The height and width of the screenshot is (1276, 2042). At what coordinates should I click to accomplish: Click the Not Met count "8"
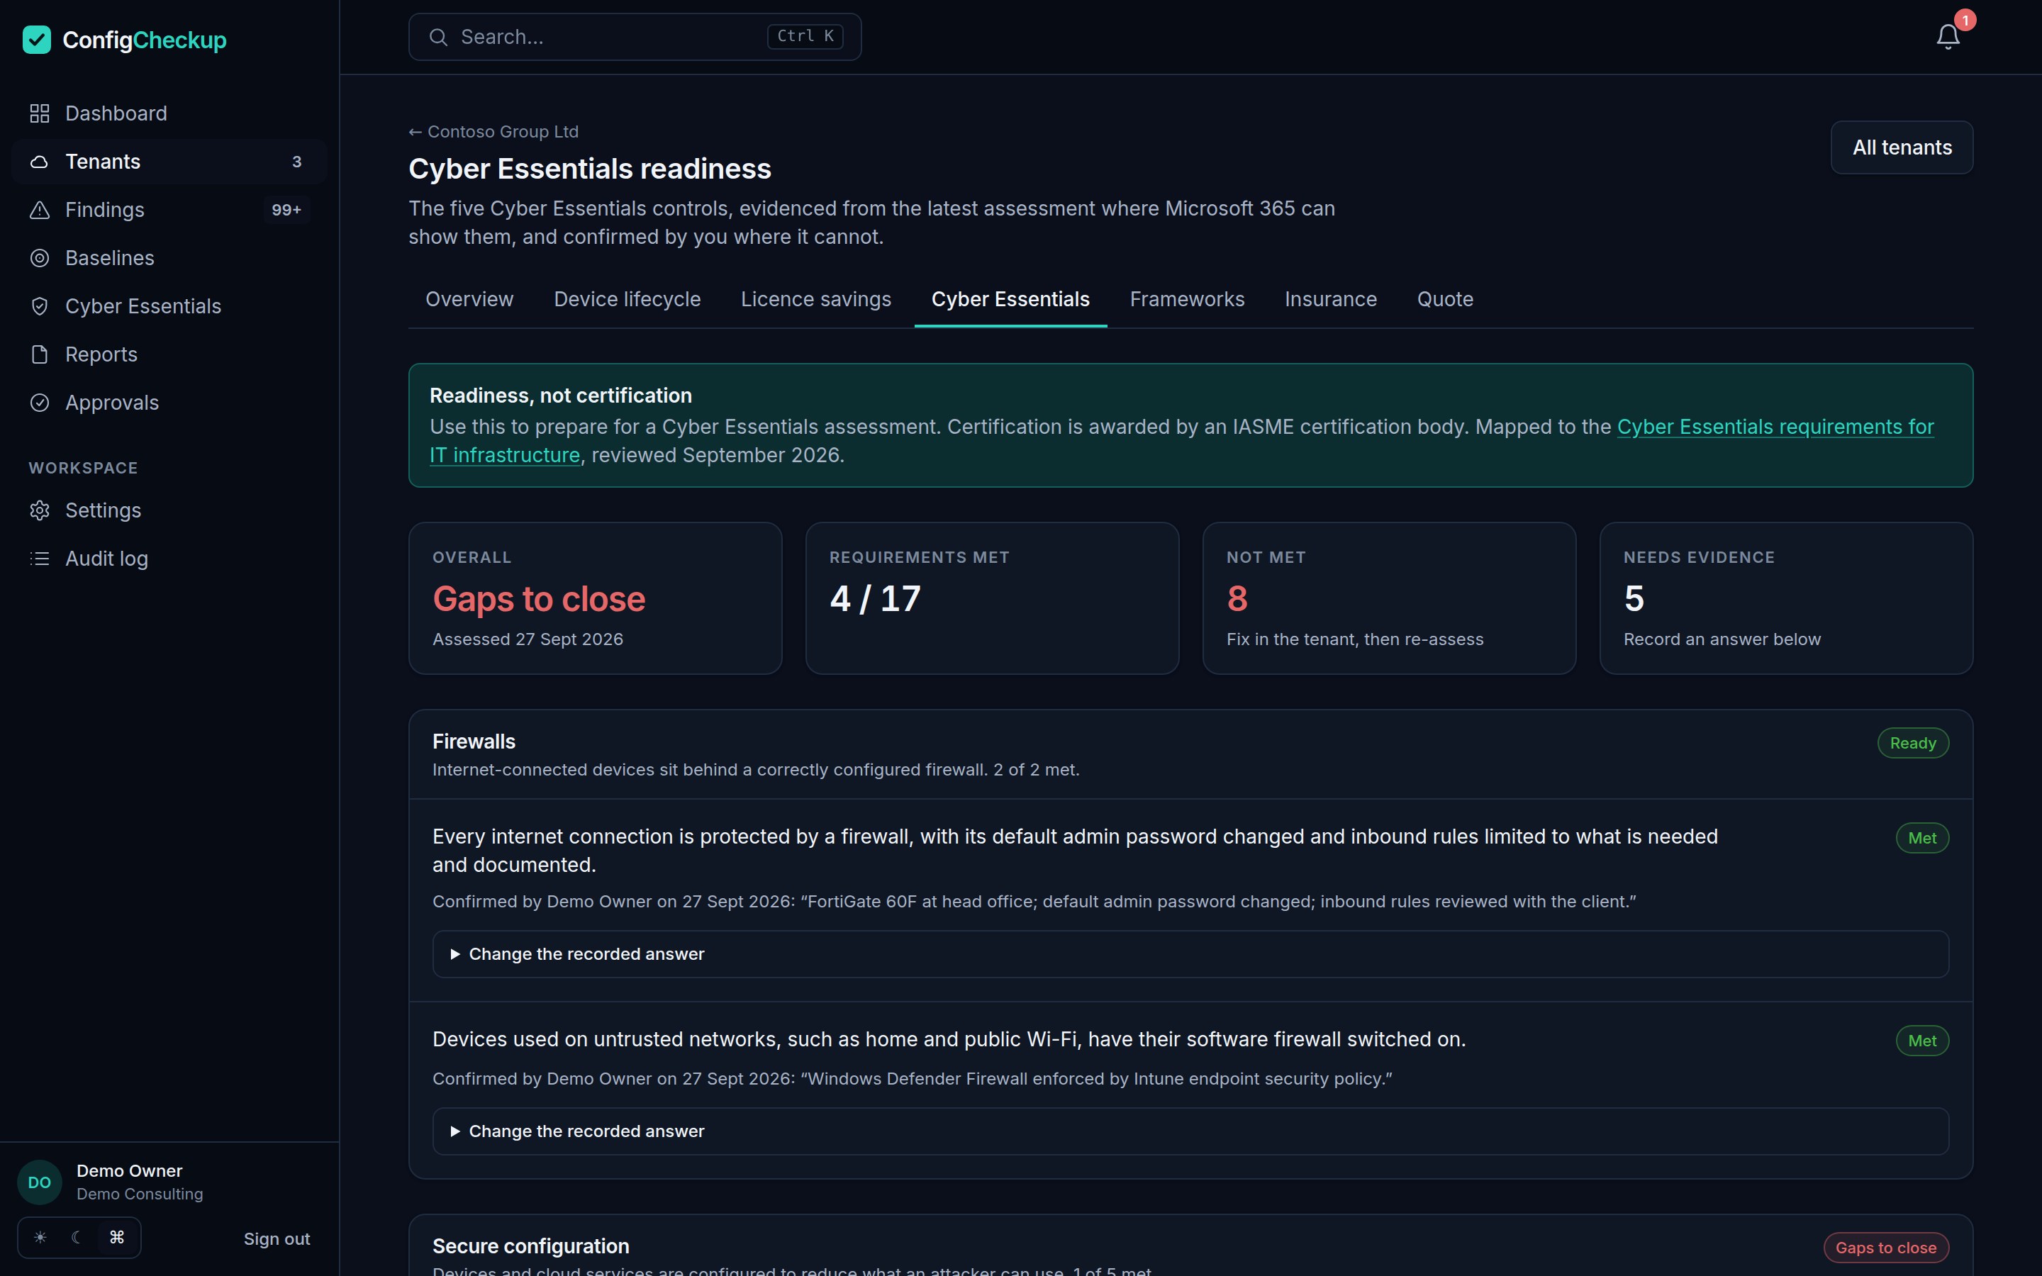(1237, 598)
